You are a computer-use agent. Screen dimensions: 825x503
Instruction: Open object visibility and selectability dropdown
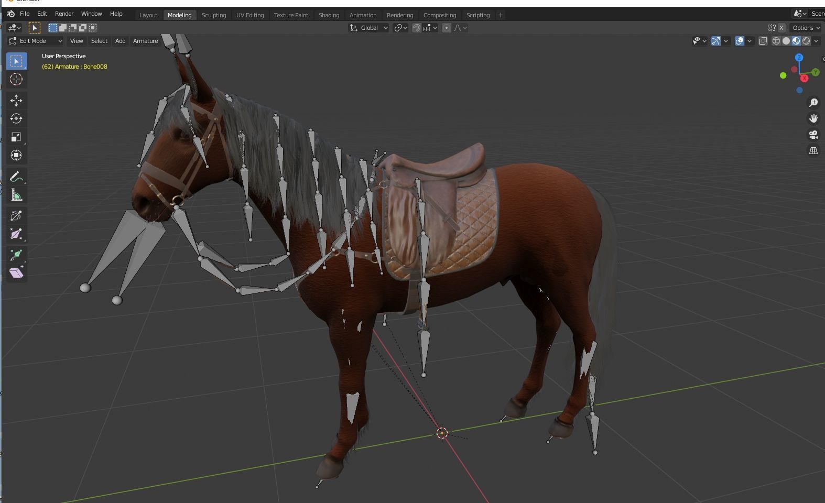pos(699,41)
